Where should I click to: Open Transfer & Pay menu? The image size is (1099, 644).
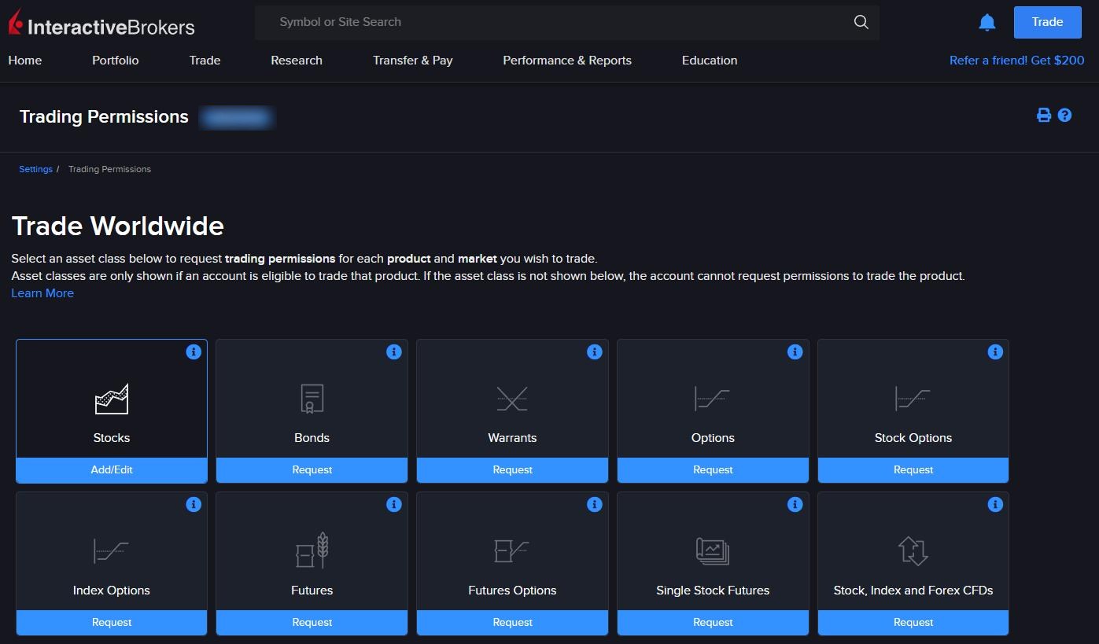coord(413,61)
